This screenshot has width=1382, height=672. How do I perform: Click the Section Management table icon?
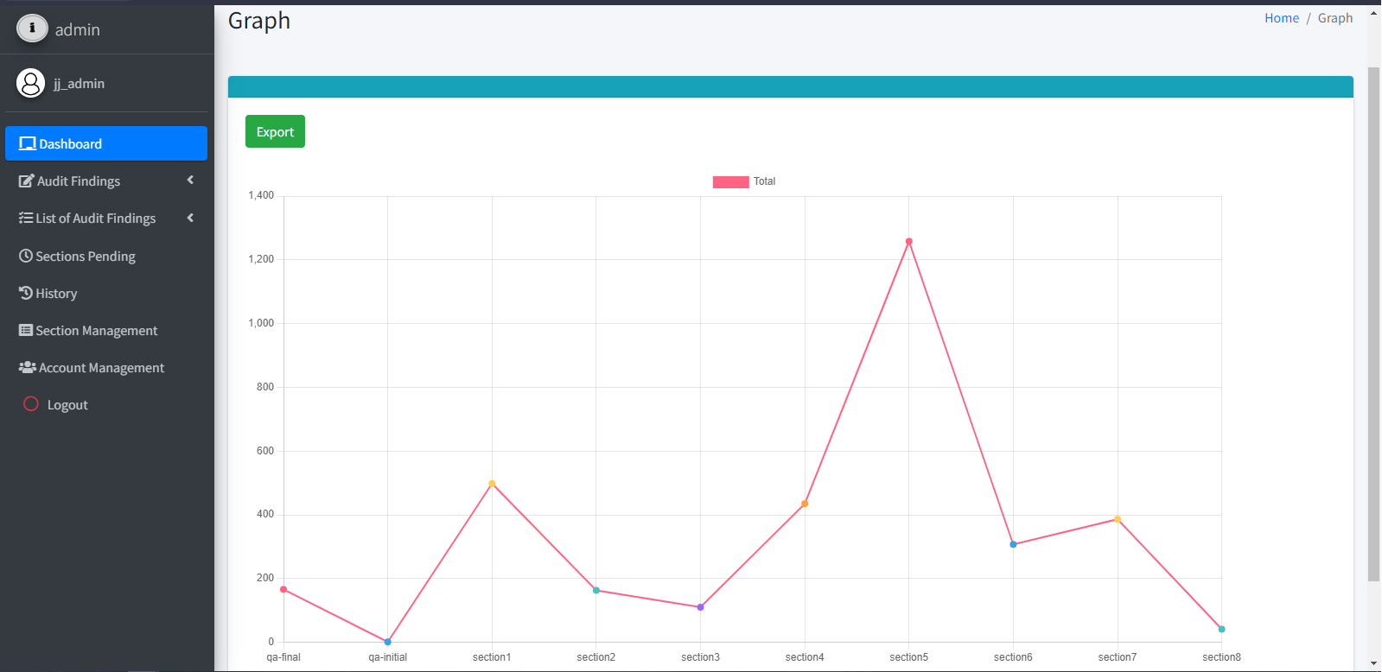pyautogui.click(x=26, y=330)
